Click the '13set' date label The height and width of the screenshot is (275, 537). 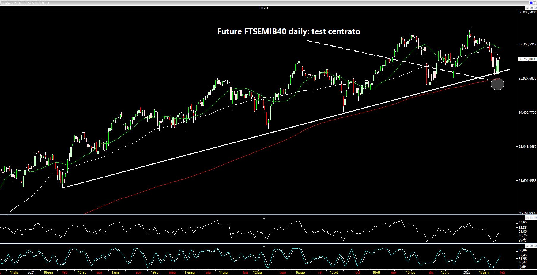coord(334,272)
